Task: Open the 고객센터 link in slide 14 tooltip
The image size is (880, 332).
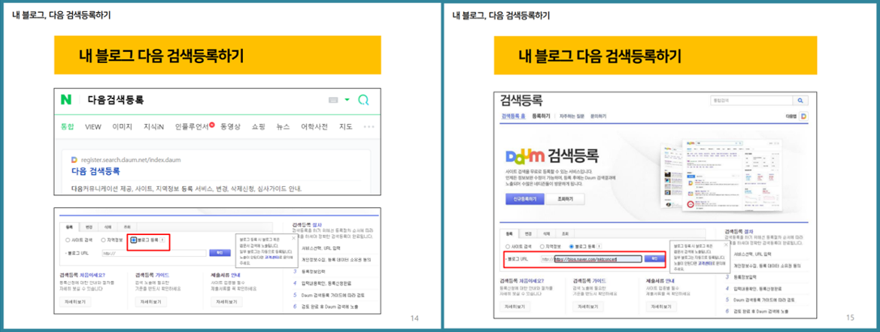Action: click(273, 257)
